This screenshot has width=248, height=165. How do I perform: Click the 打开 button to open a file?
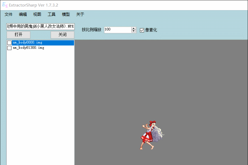click(18, 35)
